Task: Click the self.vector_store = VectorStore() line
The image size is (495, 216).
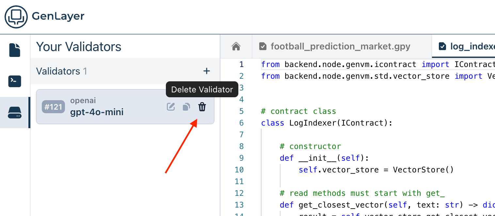Action: [375, 170]
